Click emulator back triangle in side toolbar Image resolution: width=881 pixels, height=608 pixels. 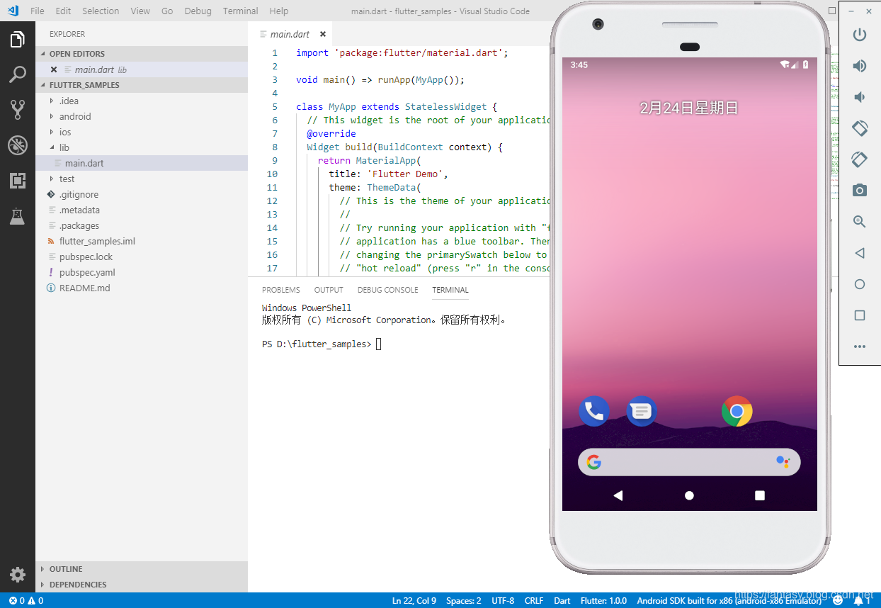pos(859,253)
